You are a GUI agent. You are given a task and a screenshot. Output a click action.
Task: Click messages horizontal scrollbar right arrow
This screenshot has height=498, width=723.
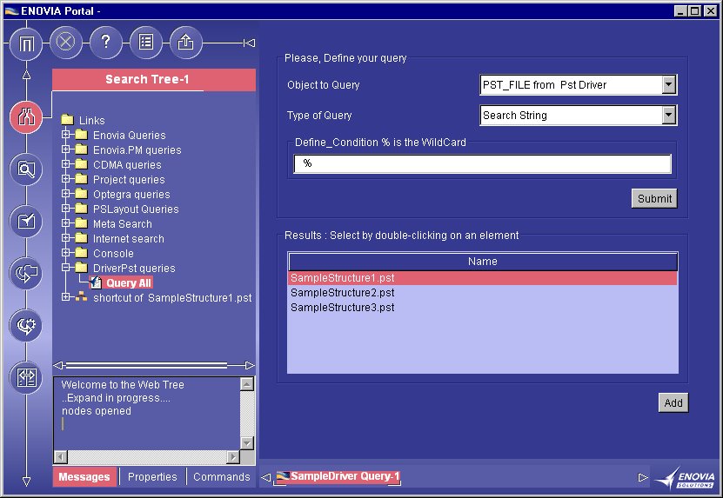pyautogui.click(x=233, y=457)
